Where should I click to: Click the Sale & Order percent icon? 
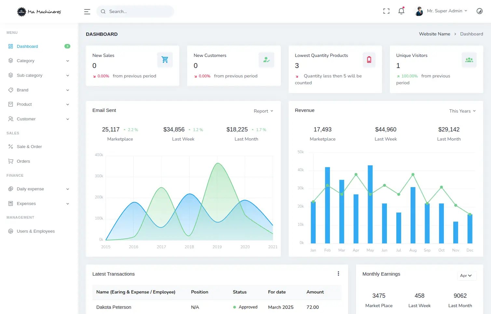[x=11, y=146]
